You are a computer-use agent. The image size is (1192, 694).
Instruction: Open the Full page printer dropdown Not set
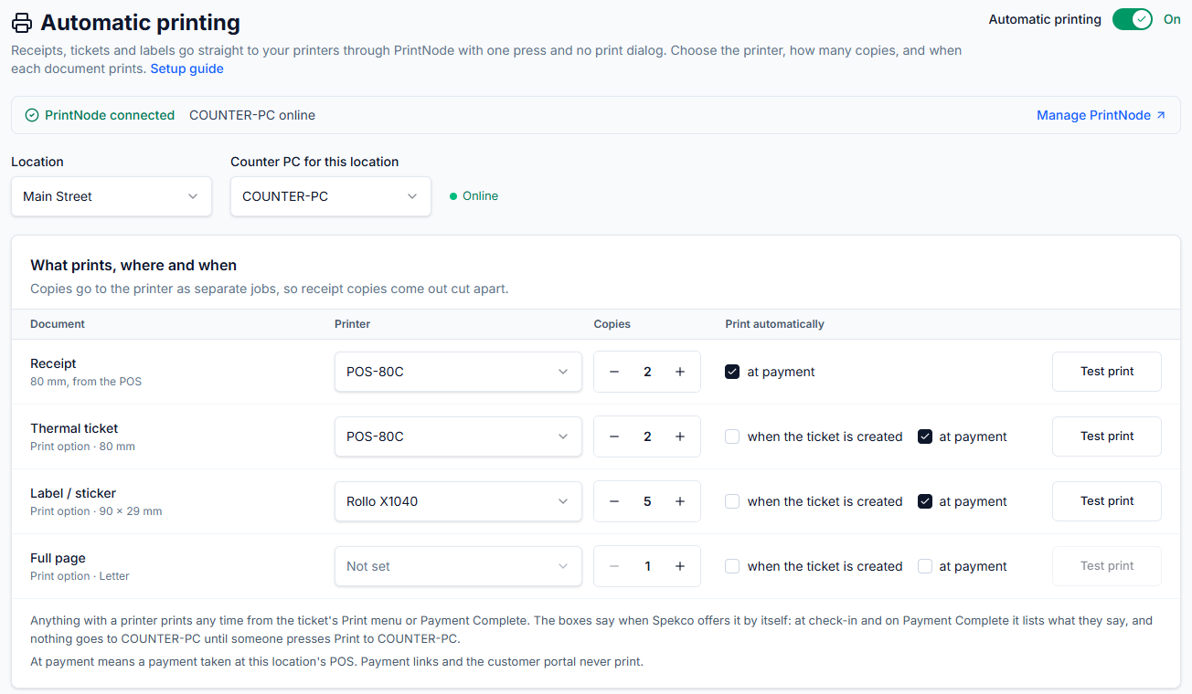[458, 566]
